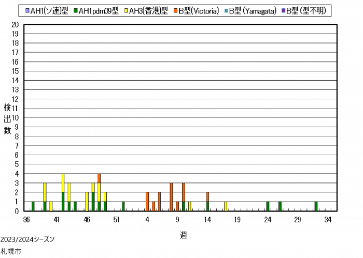The height and width of the screenshot is (258, 363).
Task: Click the tallest stacked bar at week 42
Action: (63, 192)
